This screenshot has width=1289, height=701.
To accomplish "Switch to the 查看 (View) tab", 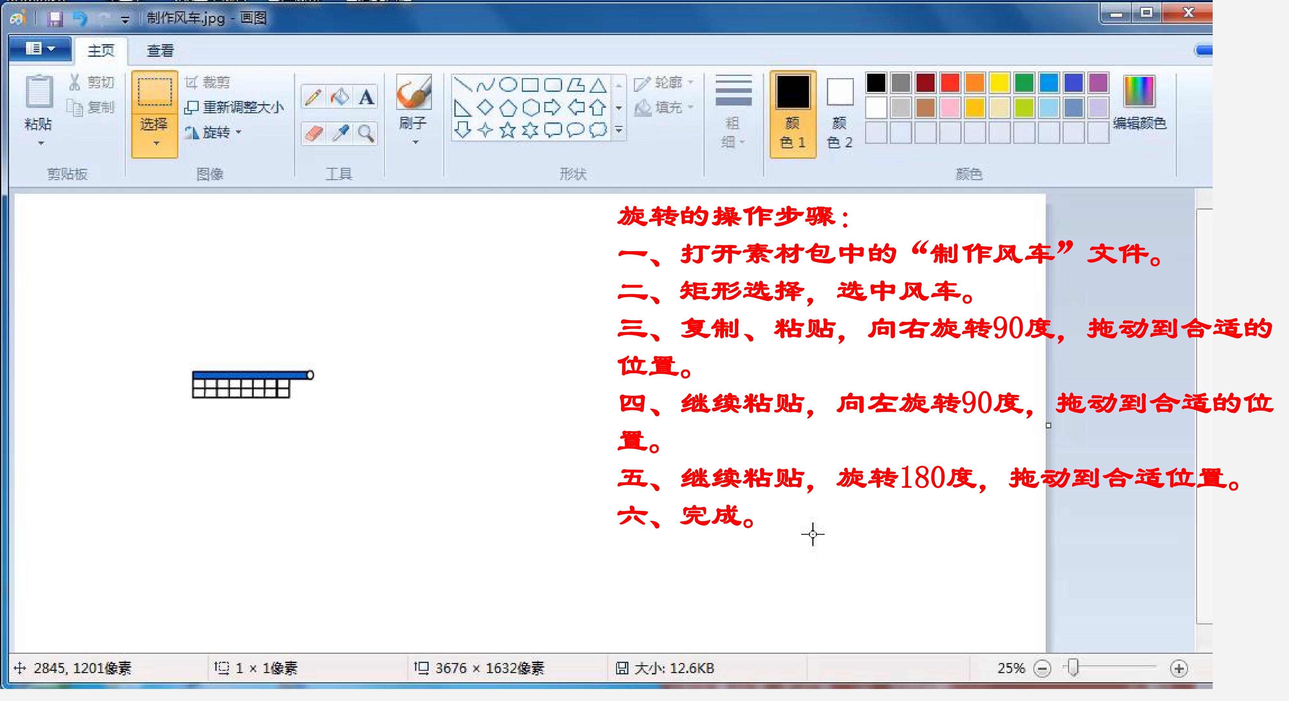I will pyautogui.click(x=160, y=51).
